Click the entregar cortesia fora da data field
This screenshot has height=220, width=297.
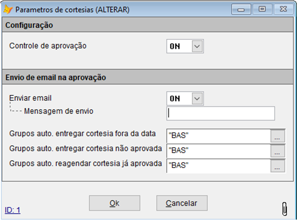[218, 135]
